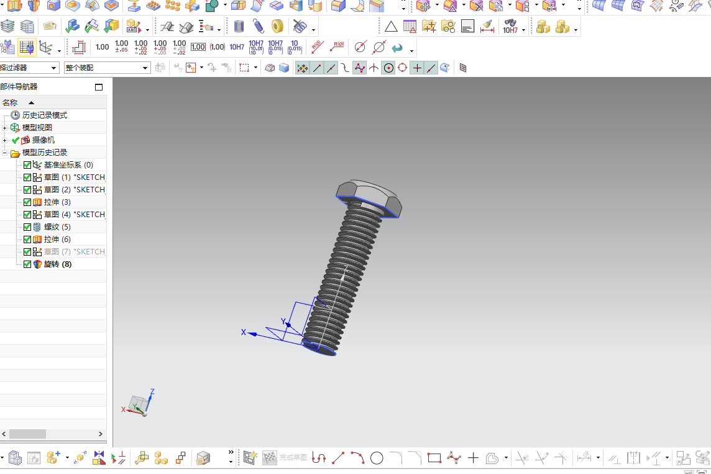This screenshot has width=711, height=474.
Task: Select the Studio Spline sketch tool
Action: (x=454, y=458)
